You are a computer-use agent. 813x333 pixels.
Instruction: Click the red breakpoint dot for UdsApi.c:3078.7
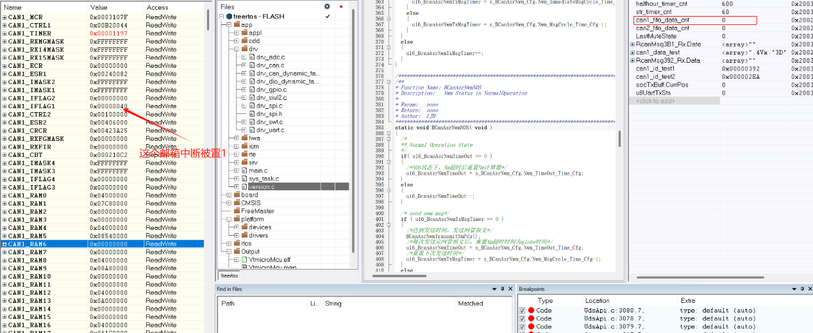click(x=531, y=318)
